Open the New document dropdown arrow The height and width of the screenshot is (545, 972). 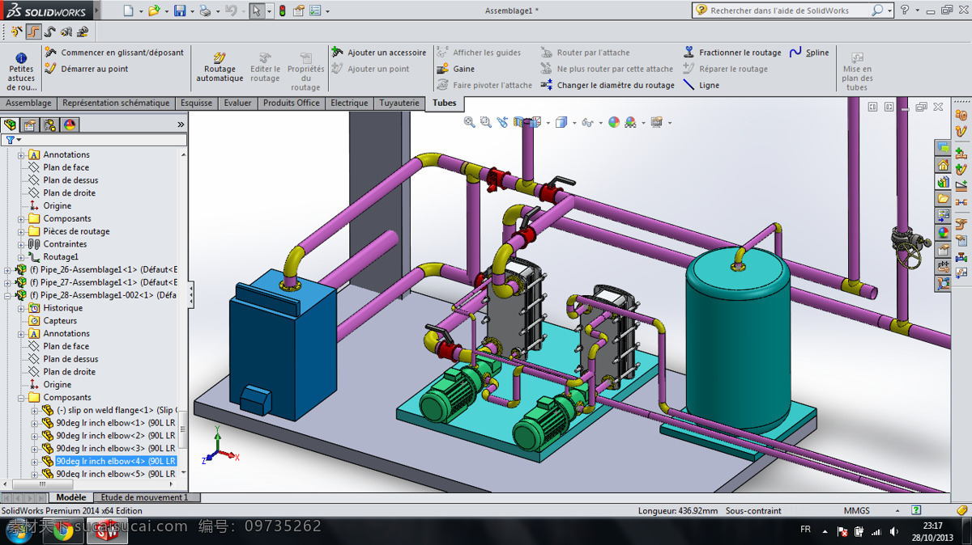pos(140,11)
